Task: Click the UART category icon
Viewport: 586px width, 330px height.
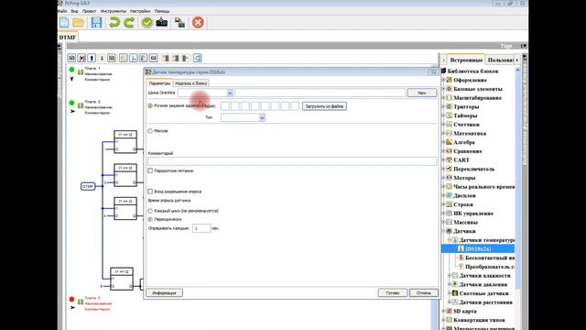Action: pyautogui.click(x=450, y=159)
